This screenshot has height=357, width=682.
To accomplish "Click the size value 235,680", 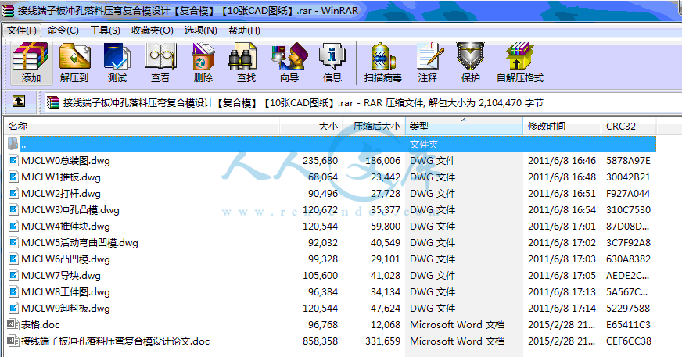I will click(x=320, y=161).
